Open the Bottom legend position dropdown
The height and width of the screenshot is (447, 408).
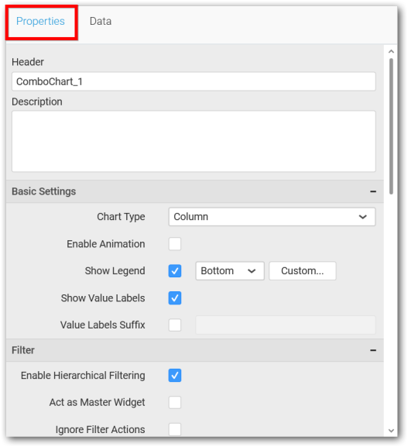coord(230,271)
